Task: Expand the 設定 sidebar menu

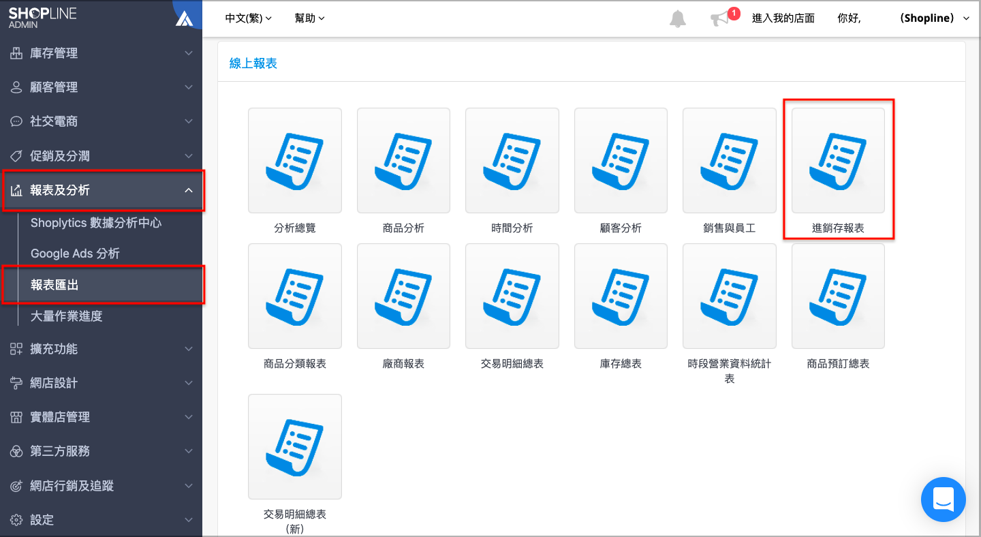Action: pyautogui.click(x=102, y=520)
